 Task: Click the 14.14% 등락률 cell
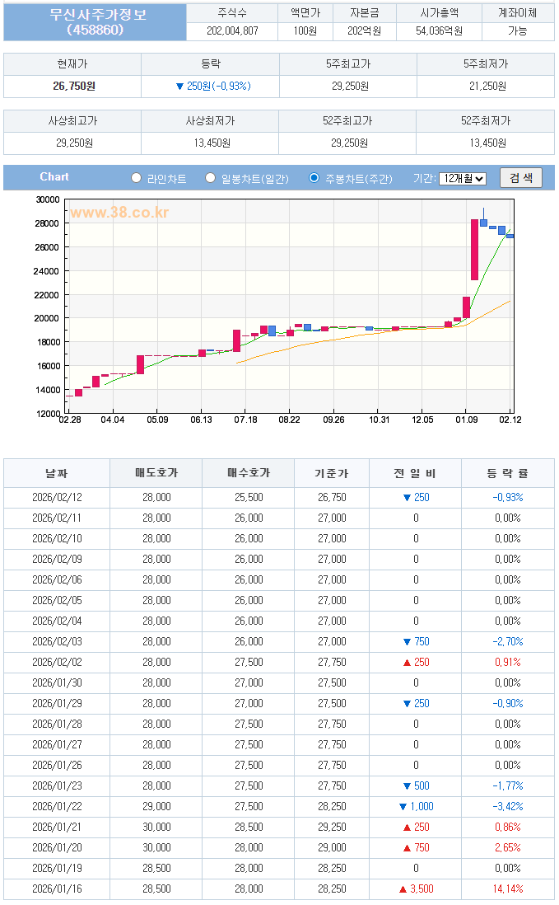tap(508, 889)
